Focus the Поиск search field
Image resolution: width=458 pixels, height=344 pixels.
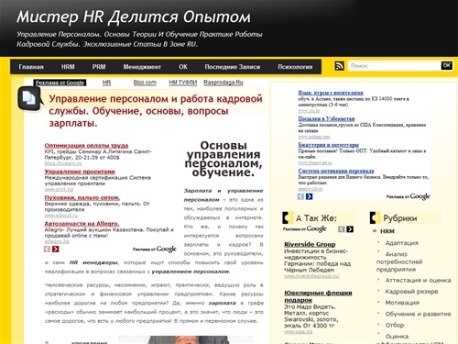(x=394, y=66)
